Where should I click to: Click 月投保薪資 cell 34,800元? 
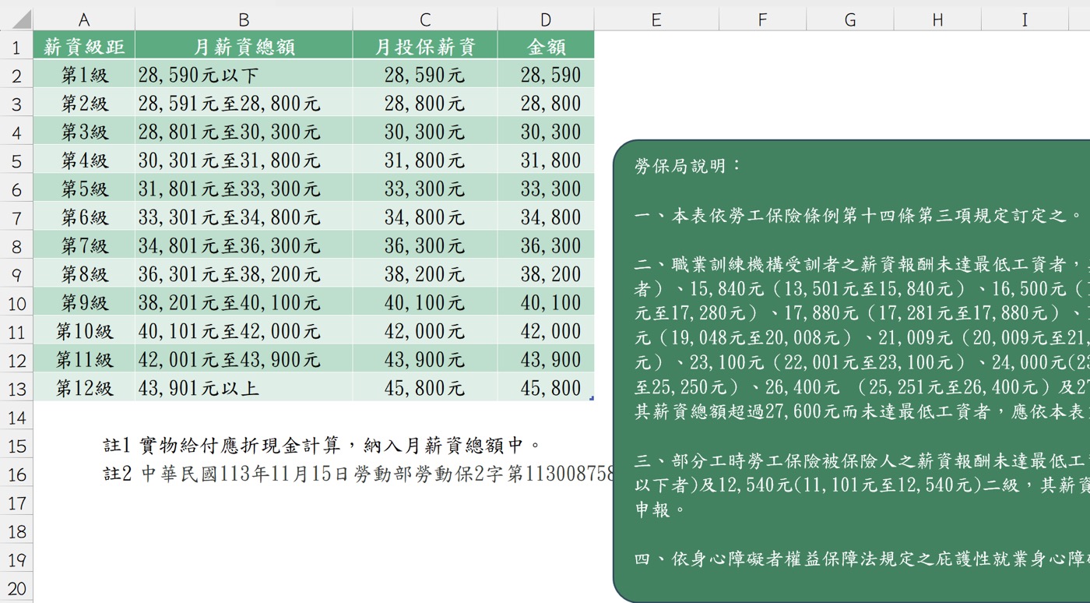tap(425, 217)
